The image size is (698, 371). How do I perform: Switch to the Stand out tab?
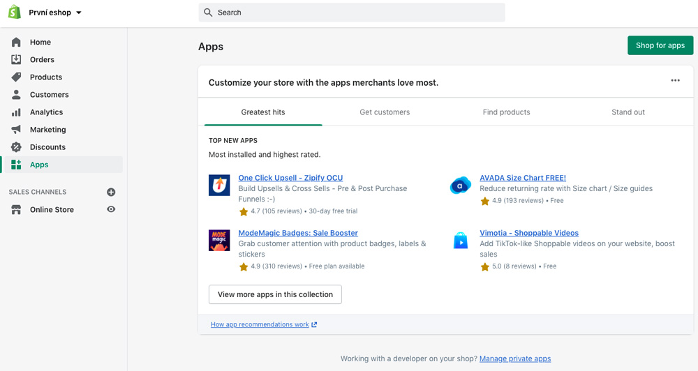(628, 112)
